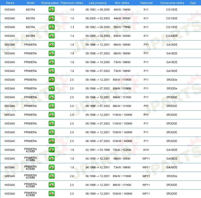The height and width of the screenshot is (198, 201).
Task: Click fuel icon in Primera Kombi WP11 73kW row
Action: (51, 167)
